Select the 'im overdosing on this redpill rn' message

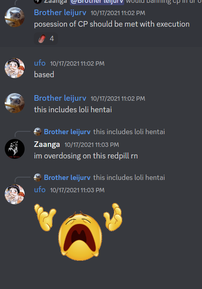86,156
